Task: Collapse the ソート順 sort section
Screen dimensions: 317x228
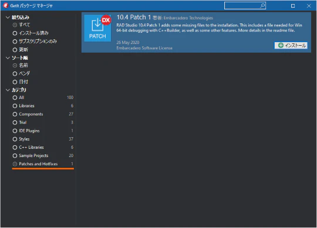Action: [8, 58]
